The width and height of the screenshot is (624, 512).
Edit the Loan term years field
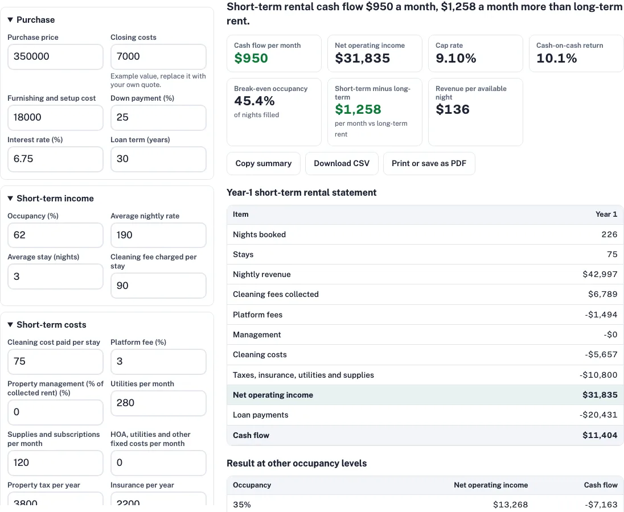point(158,159)
